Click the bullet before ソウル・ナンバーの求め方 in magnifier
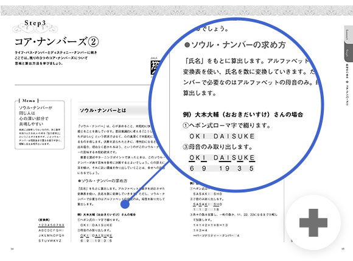Image resolution: width=353 pixels, height=261 pixels. tap(187, 45)
